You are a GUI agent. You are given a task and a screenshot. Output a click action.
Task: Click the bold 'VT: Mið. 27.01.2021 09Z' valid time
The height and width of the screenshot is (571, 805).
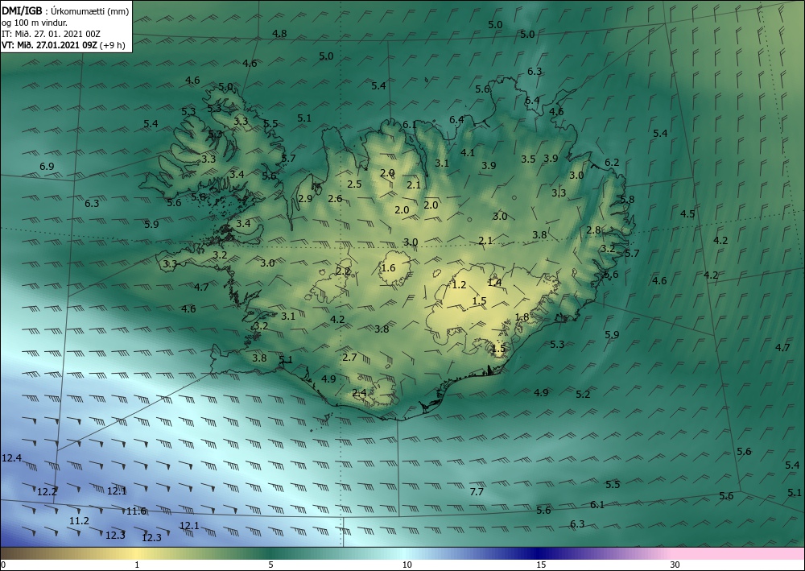click(49, 44)
